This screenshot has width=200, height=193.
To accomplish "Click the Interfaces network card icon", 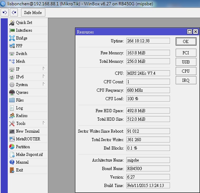I will click(12, 30).
